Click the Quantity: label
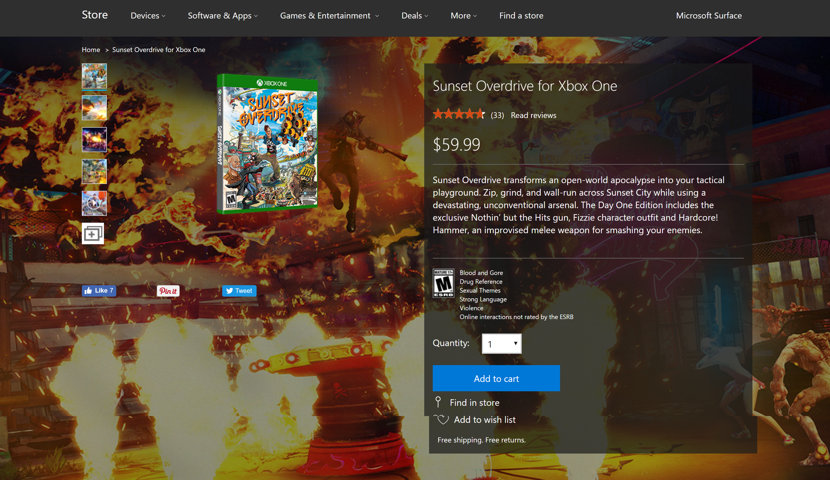This screenshot has width=830, height=480. [x=451, y=343]
